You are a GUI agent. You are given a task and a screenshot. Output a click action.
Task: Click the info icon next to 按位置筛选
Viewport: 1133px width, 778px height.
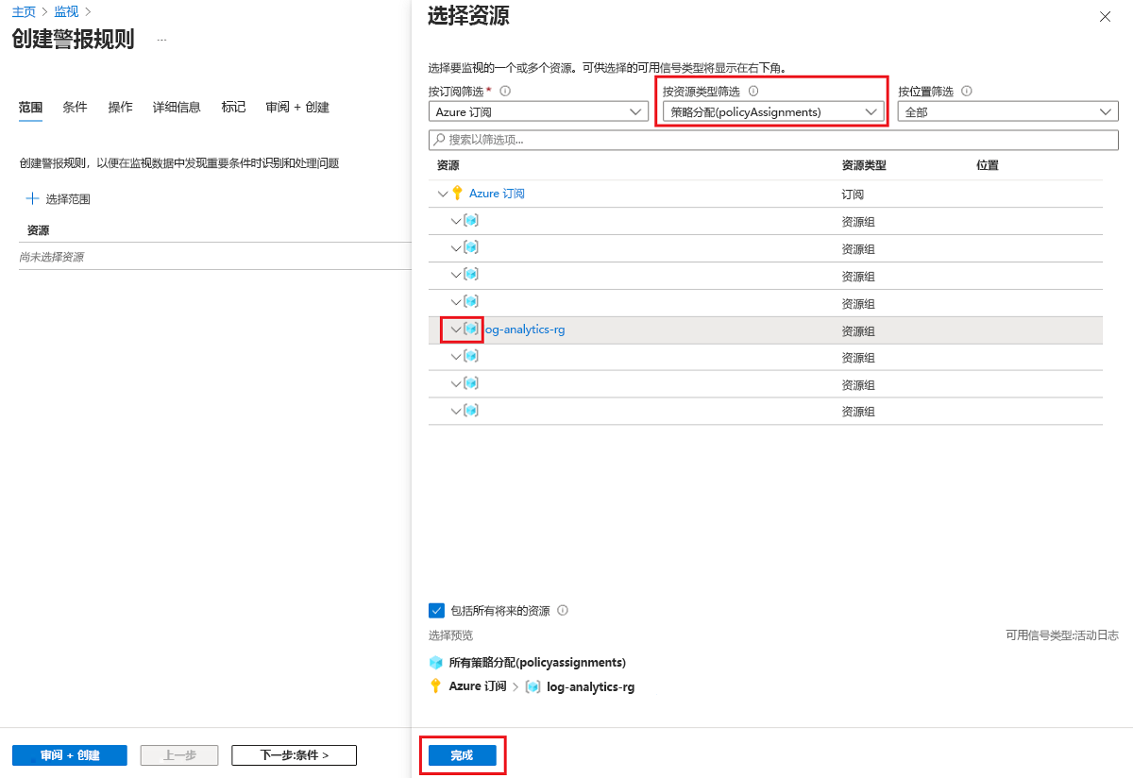pos(967,92)
